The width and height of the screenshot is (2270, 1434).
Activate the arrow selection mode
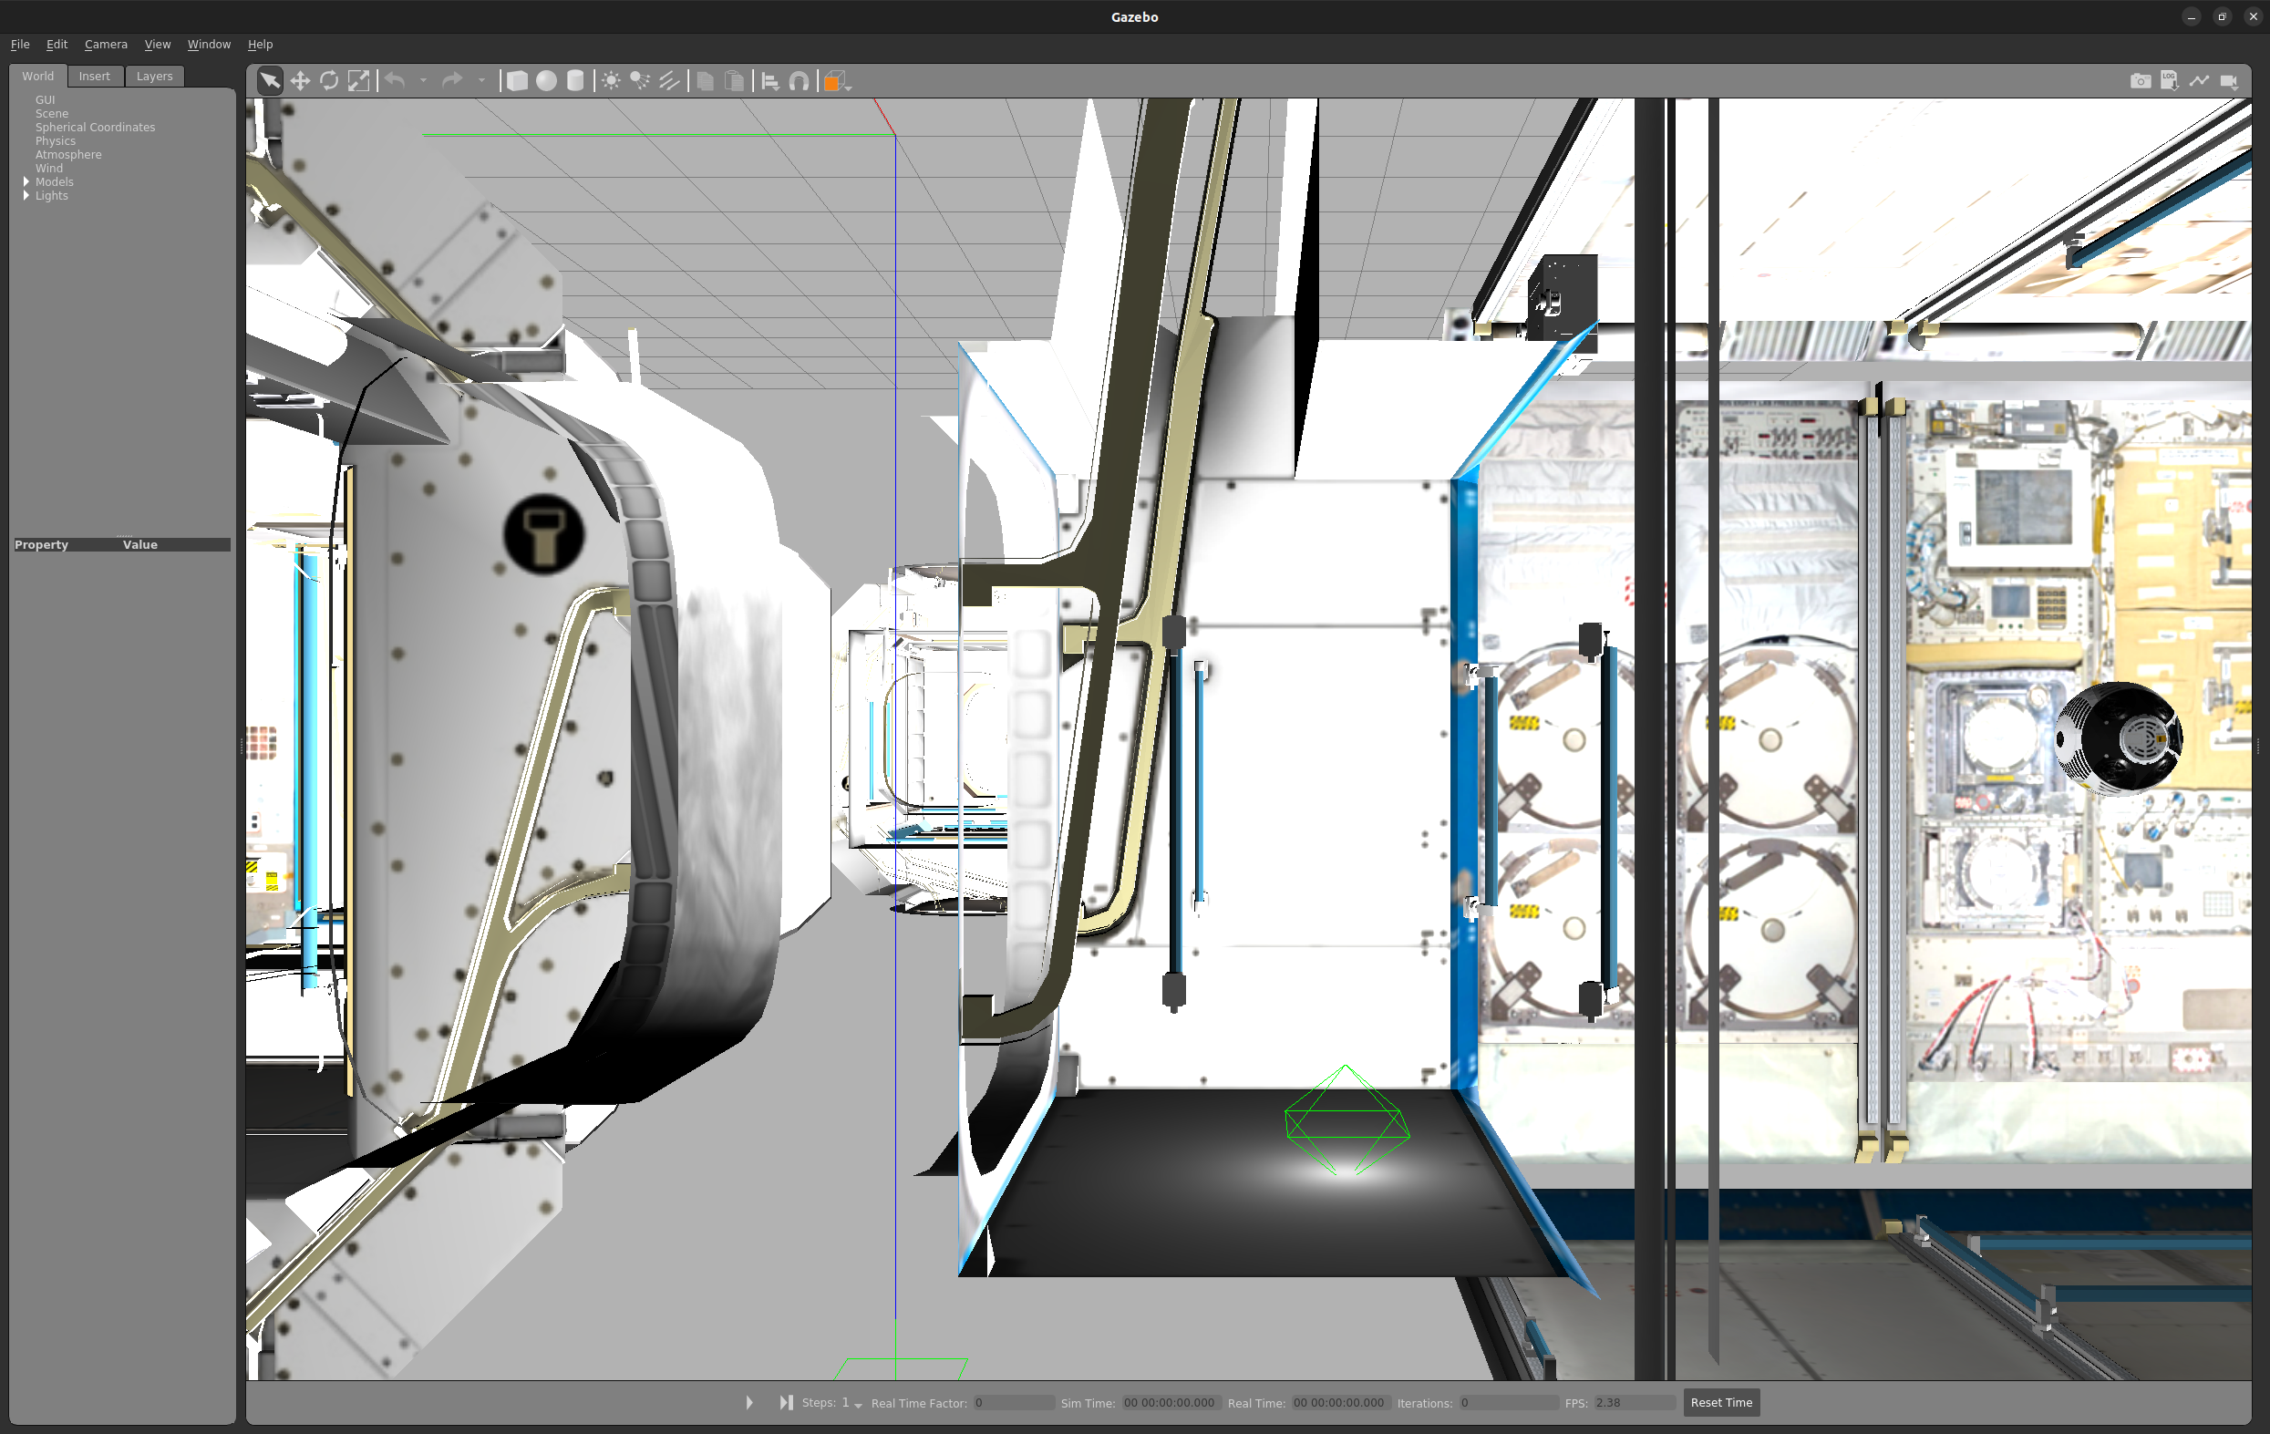pos(269,81)
